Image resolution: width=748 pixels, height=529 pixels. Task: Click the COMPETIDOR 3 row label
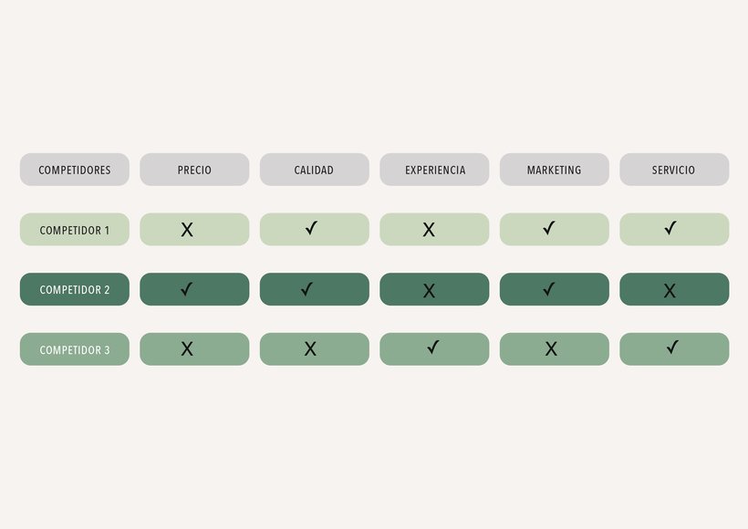[x=75, y=349]
